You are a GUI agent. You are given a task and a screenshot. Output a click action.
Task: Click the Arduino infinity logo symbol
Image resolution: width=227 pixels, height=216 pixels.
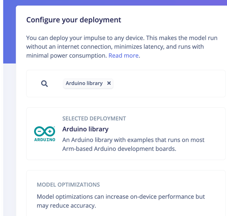coord(45,131)
